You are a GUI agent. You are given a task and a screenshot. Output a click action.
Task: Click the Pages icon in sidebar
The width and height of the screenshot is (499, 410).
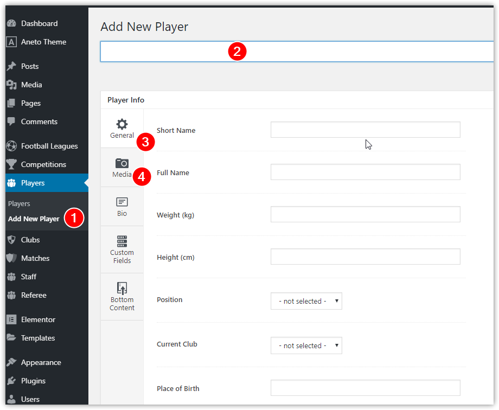click(11, 103)
